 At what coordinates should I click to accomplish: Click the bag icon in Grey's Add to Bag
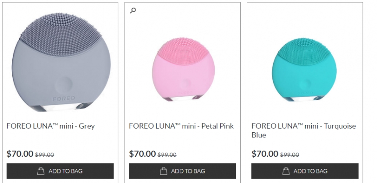point(41,171)
